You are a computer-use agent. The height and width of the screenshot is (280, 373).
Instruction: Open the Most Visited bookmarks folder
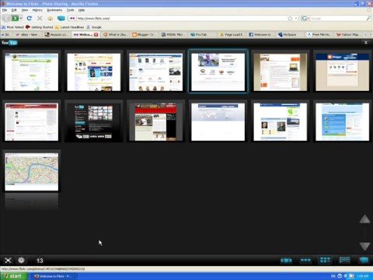pos(12,27)
